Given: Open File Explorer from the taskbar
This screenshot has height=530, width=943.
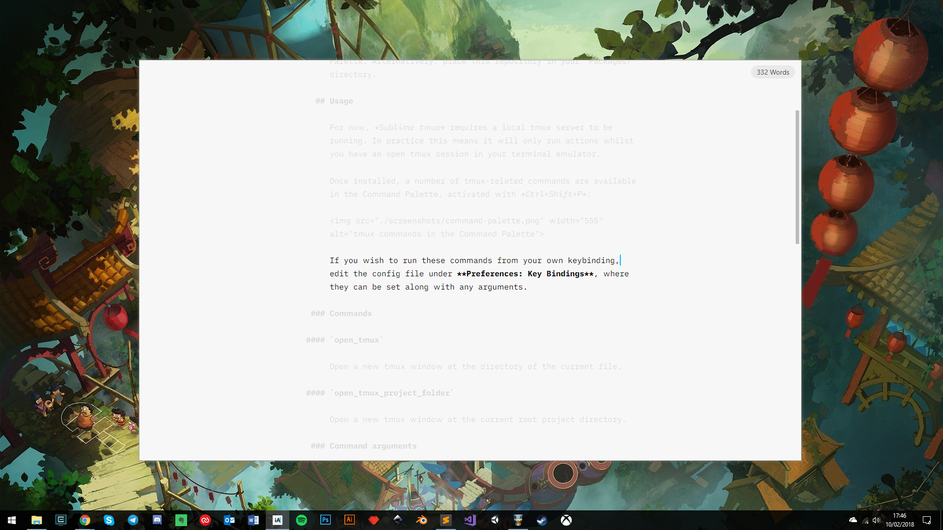Looking at the screenshot, I should tap(36, 520).
